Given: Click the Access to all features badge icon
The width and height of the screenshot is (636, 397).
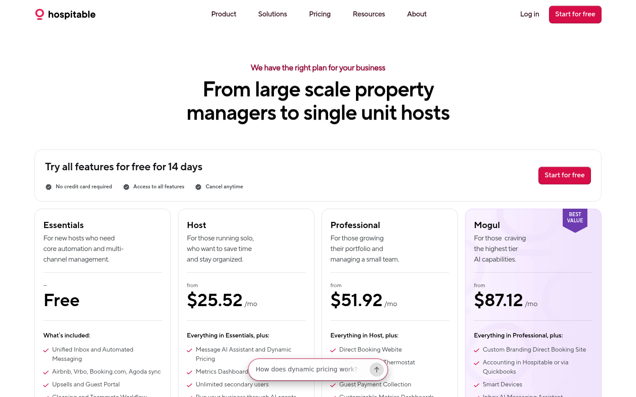Looking at the screenshot, I should pos(126,187).
